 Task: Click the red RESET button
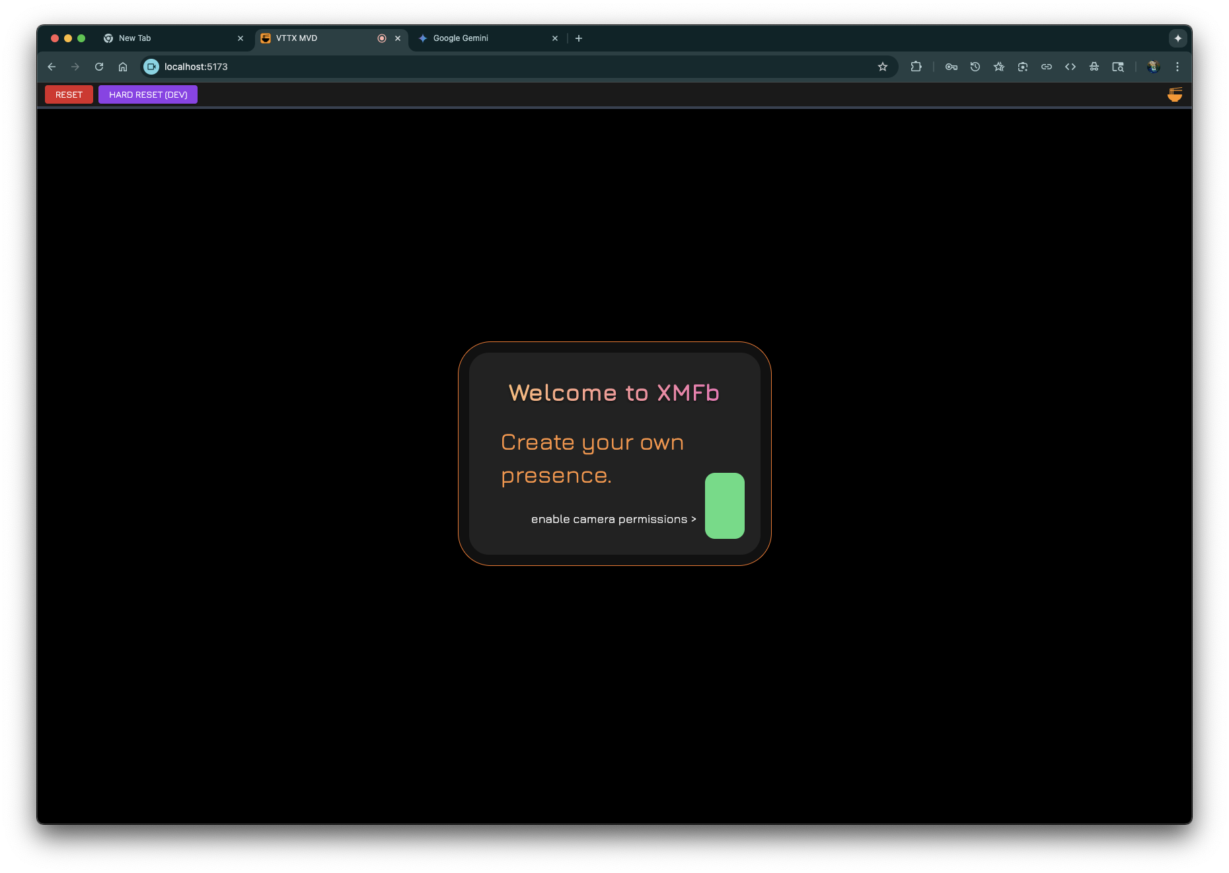[x=69, y=94]
